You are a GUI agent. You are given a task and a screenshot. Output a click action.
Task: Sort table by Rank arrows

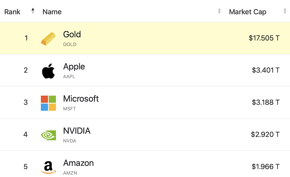point(33,11)
